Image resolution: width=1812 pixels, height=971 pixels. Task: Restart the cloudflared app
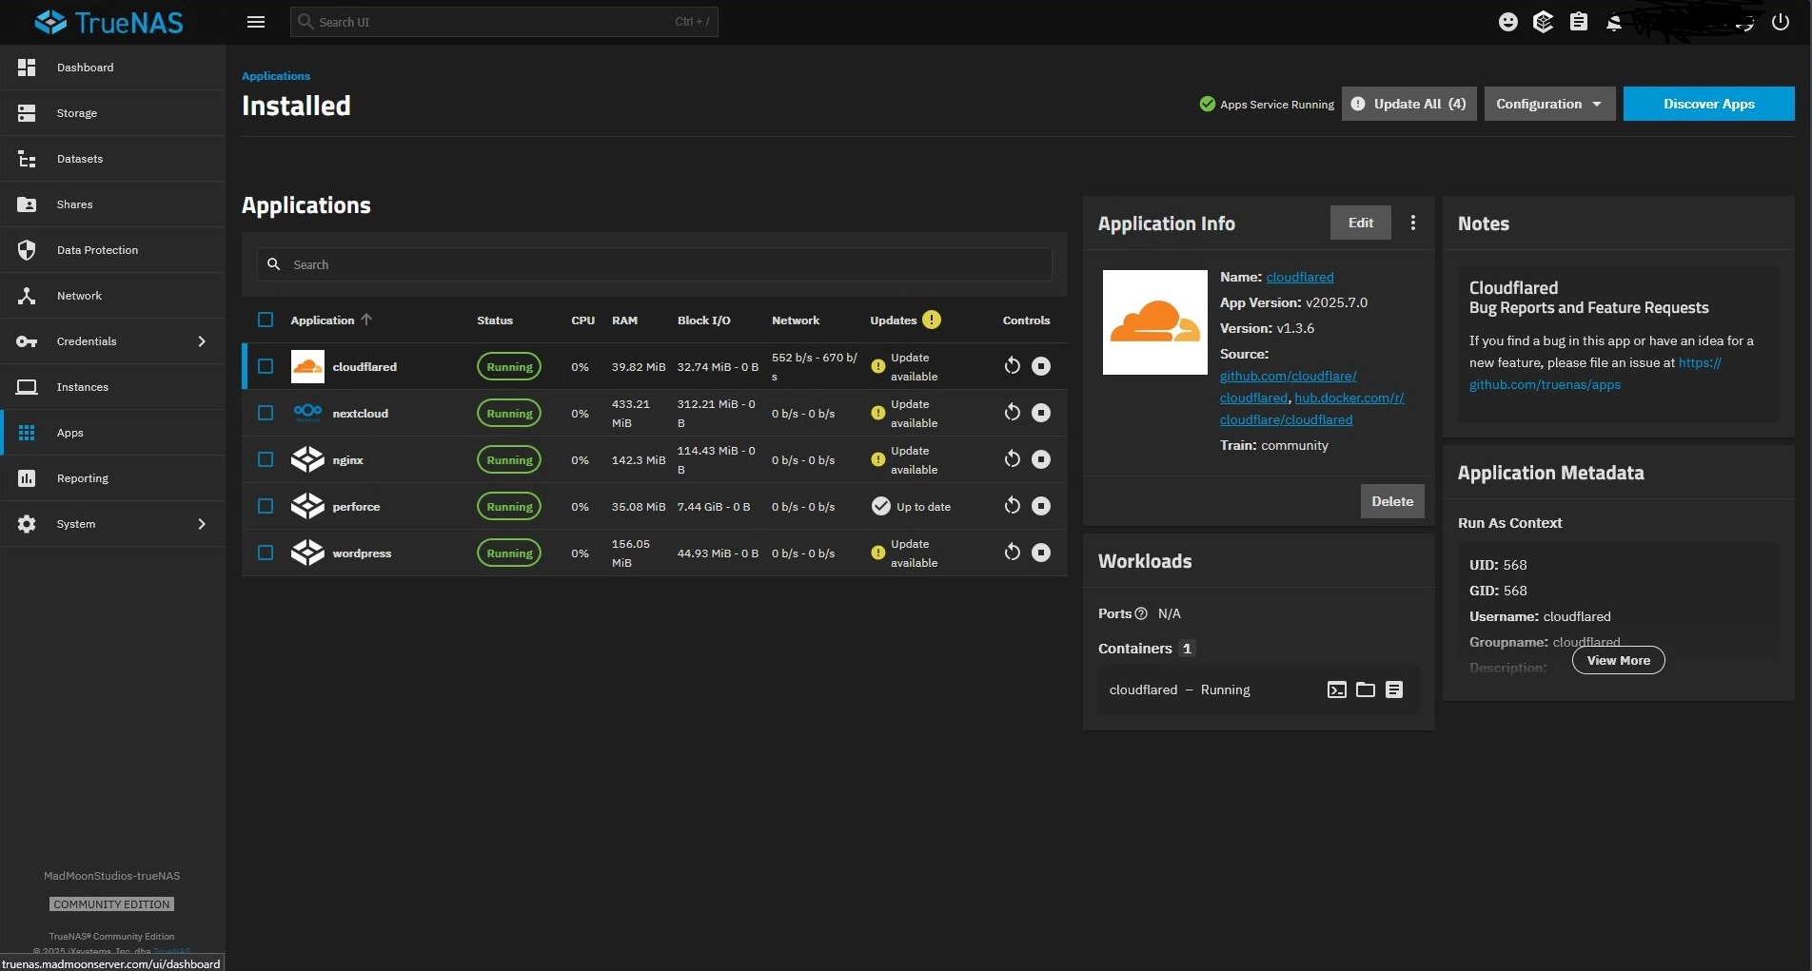(x=1012, y=366)
